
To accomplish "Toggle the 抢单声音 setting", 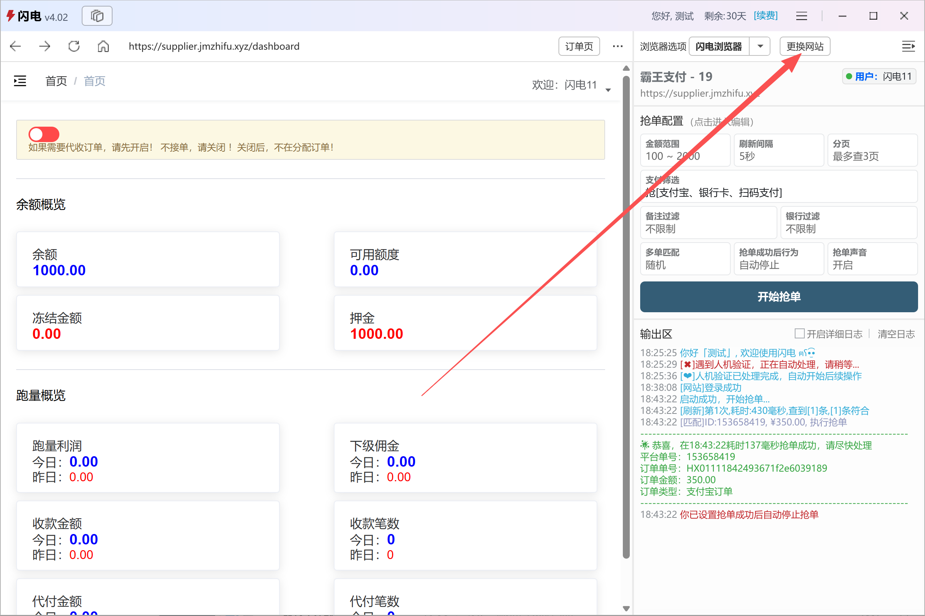I will pos(872,258).
